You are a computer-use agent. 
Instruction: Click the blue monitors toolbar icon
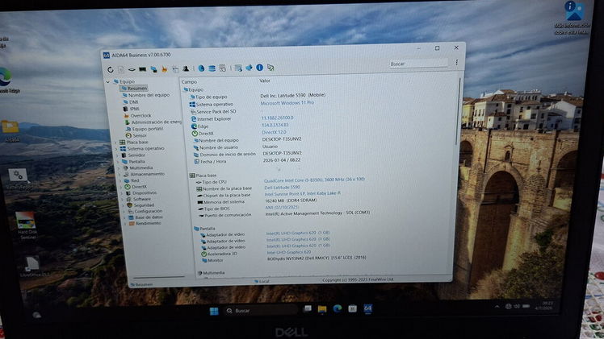click(153, 69)
